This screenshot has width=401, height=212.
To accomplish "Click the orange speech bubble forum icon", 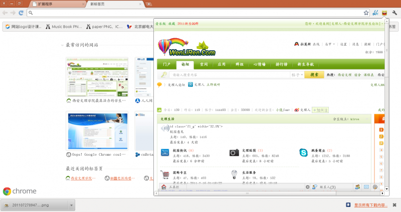I will click(x=159, y=84).
